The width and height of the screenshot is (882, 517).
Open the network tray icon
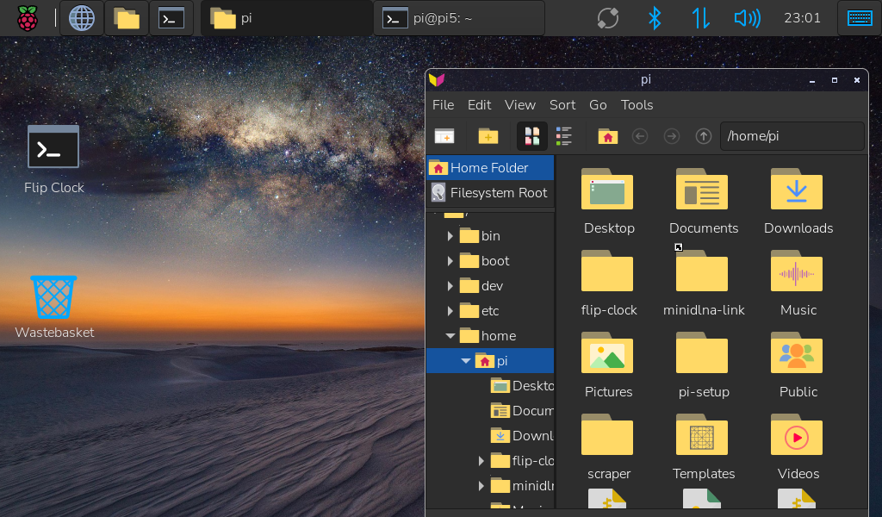(x=701, y=19)
